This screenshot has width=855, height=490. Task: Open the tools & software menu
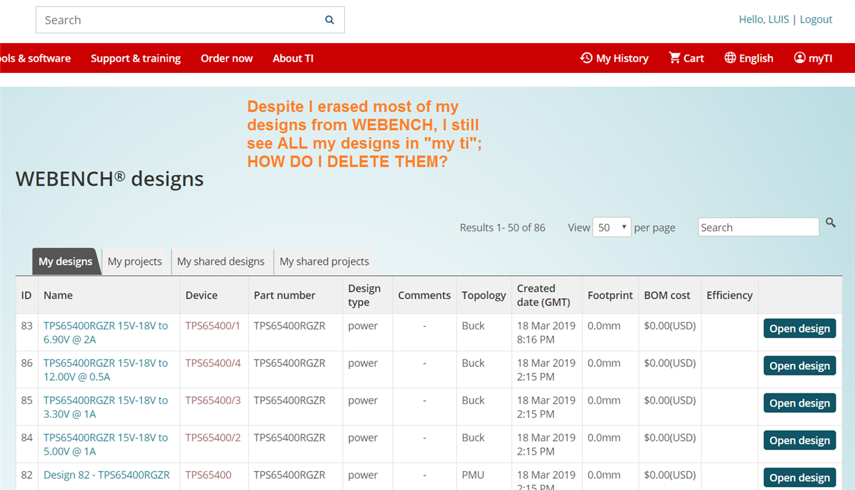35,58
